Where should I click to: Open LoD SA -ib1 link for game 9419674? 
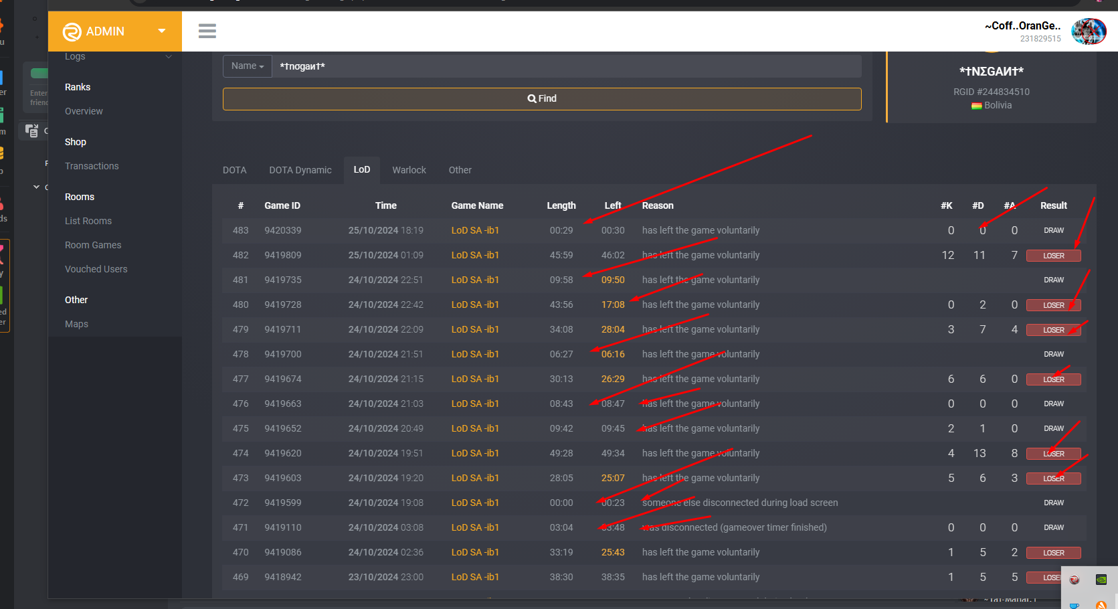click(475, 379)
